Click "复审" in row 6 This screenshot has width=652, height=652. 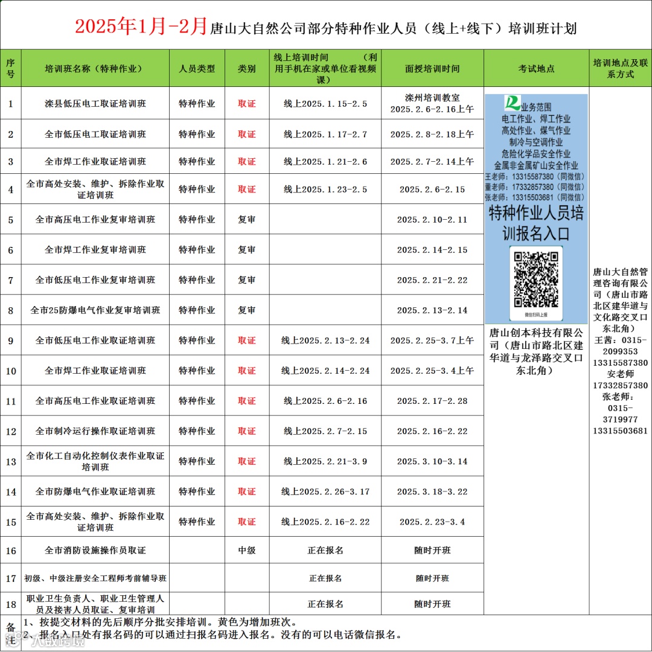point(246,249)
